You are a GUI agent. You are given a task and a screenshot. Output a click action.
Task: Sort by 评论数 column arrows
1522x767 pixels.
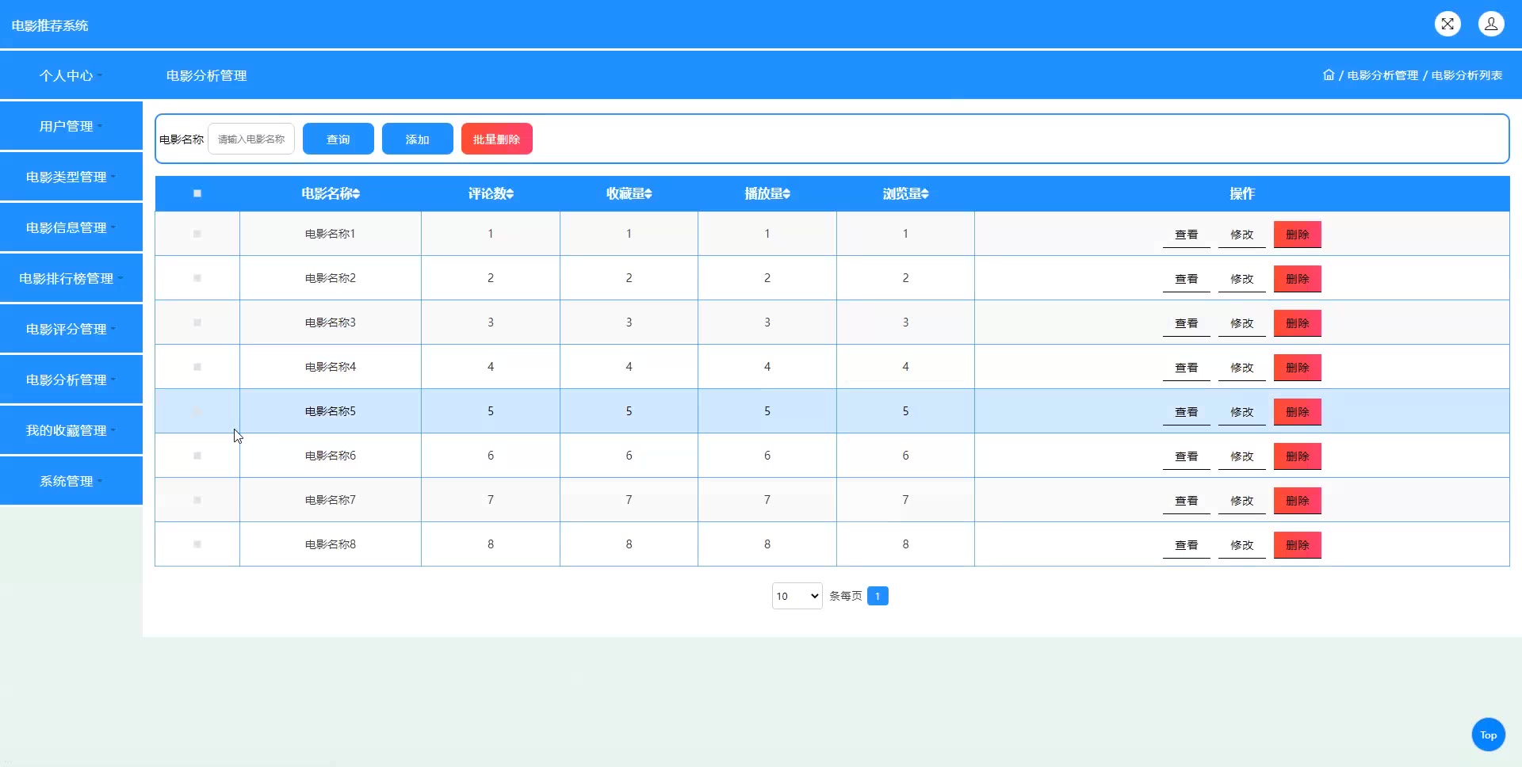(x=510, y=193)
